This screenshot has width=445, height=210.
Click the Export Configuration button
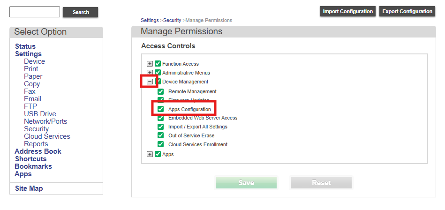pyautogui.click(x=407, y=11)
